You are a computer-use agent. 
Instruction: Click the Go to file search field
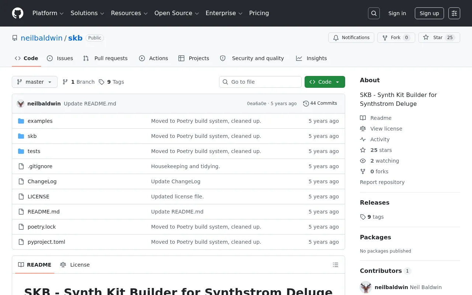pos(260,82)
